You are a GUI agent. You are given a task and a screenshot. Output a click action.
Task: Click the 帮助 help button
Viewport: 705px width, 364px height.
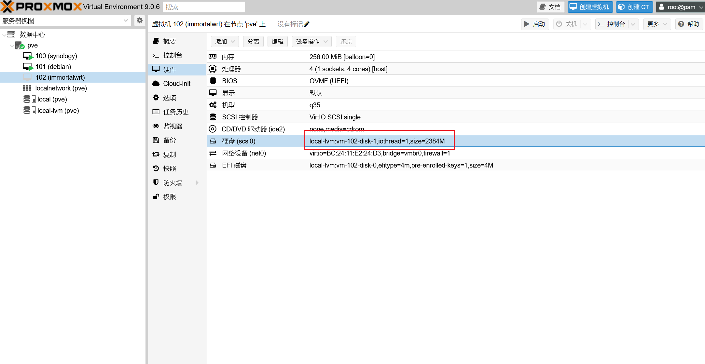tap(689, 24)
